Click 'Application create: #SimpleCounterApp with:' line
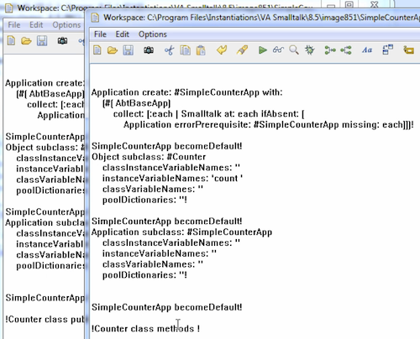 [x=187, y=92]
